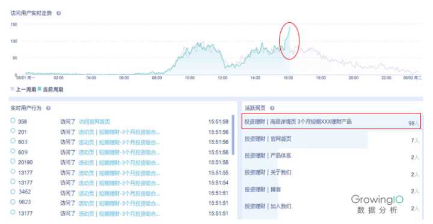Select user circle icon for user 3452
Screen dimensions: 433x224
click(13, 192)
